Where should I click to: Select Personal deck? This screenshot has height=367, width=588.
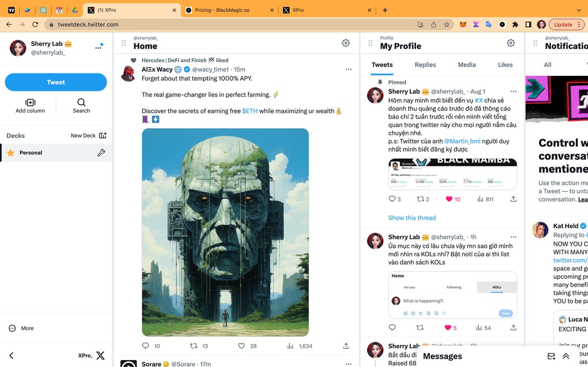pyautogui.click(x=56, y=153)
